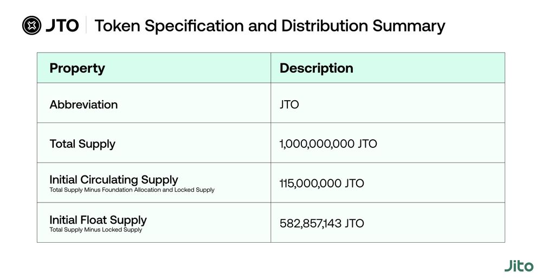This screenshot has width=542, height=279.
Task: Select the 'Abbreviation' row label
Action: pos(83,105)
